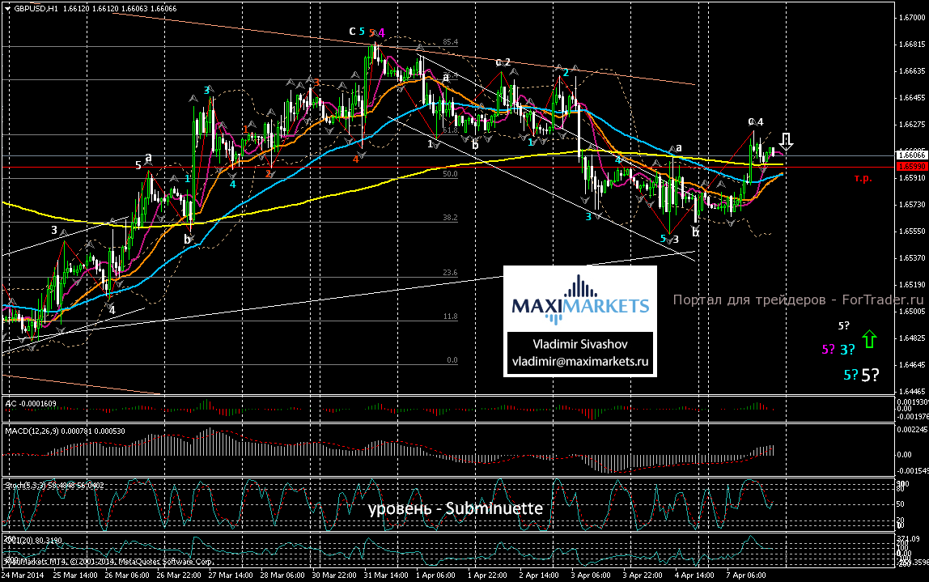Select the 'c 4' wave label
929x582 pixels.
click(x=756, y=121)
